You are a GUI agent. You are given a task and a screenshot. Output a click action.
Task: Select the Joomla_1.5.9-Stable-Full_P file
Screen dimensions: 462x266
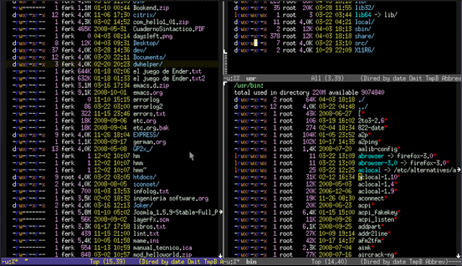[175, 213]
